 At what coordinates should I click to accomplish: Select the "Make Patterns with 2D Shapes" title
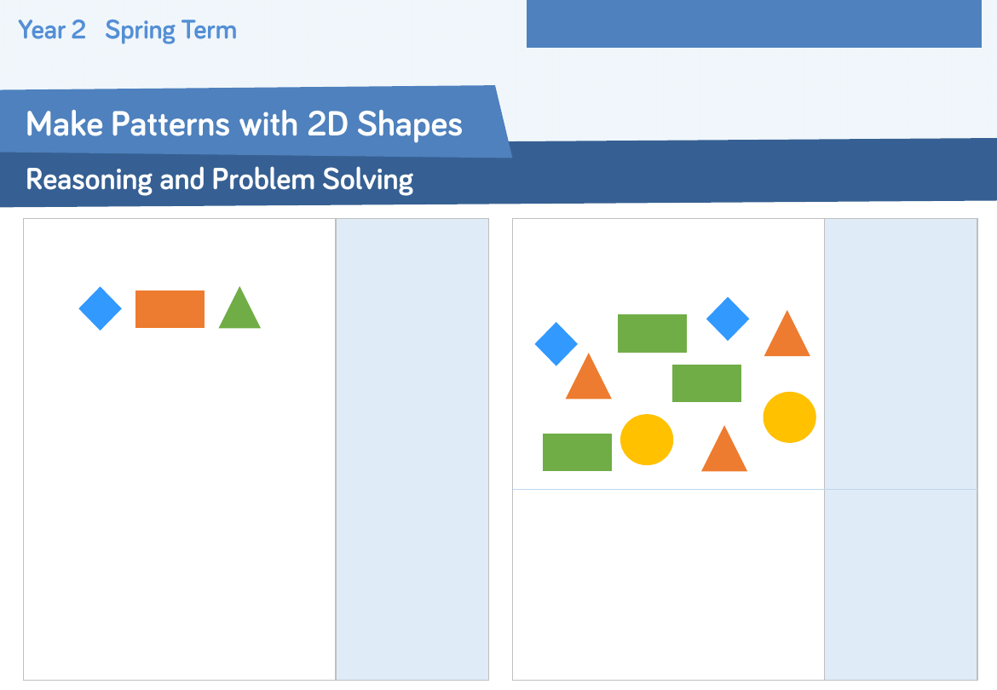(x=245, y=124)
